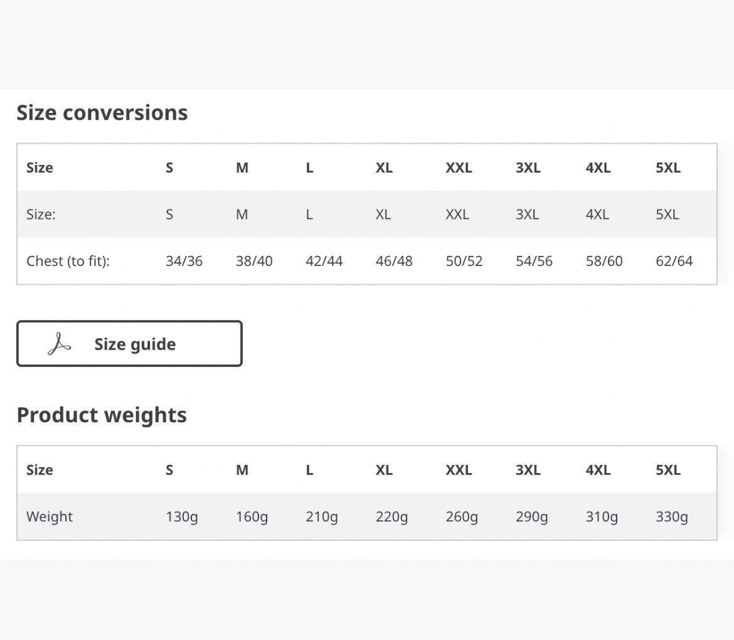Image resolution: width=734 pixels, height=640 pixels.
Task: Click the M column header in Product weights
Action: tap(242, 470)
